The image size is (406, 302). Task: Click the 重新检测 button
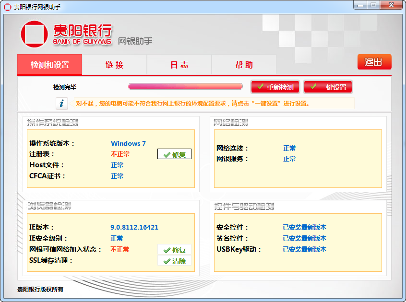pyautogui.click(x=275, y=87)
